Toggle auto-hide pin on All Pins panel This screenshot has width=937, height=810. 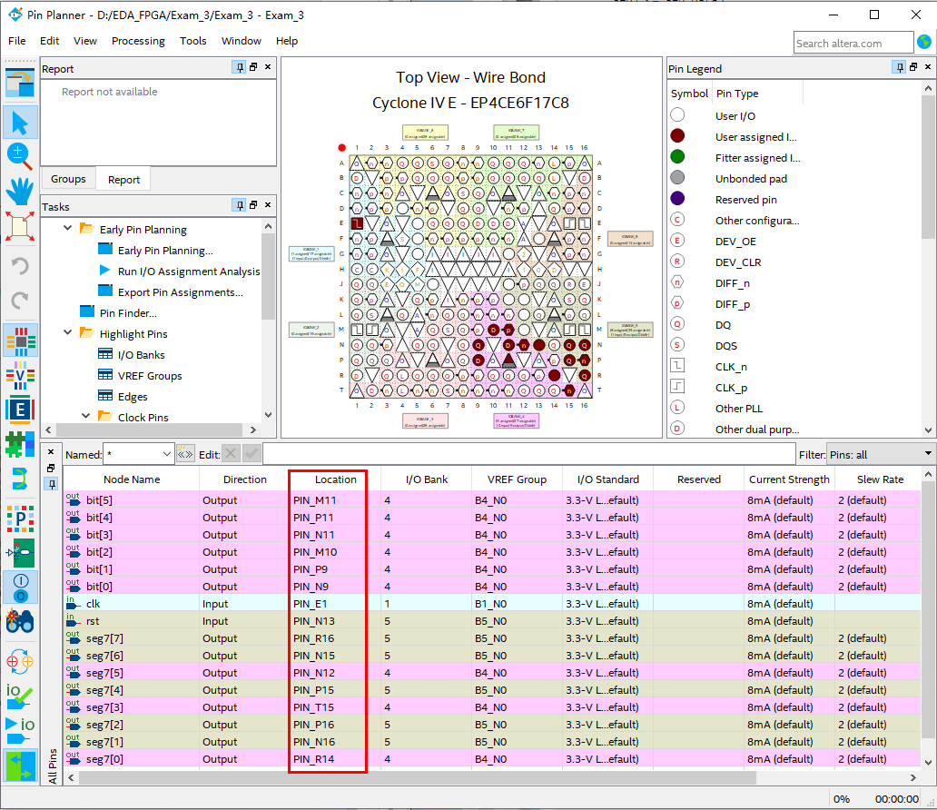tap(52, 484)
